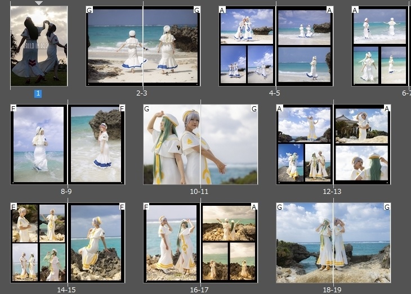Select the left page of spread 16-17
This screenshot has height=294, width=411.
[172, 243]
